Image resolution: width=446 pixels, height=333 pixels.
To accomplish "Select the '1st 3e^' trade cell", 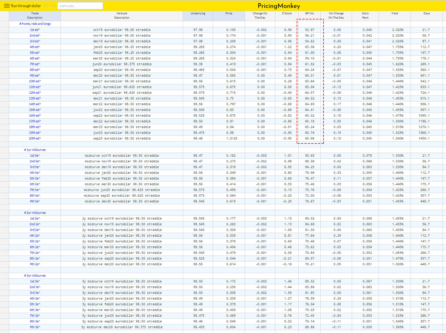I will 35,281.
